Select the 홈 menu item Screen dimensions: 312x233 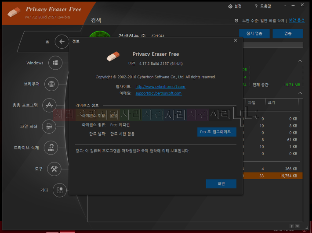pyautogui.click(x=47, y=42)
